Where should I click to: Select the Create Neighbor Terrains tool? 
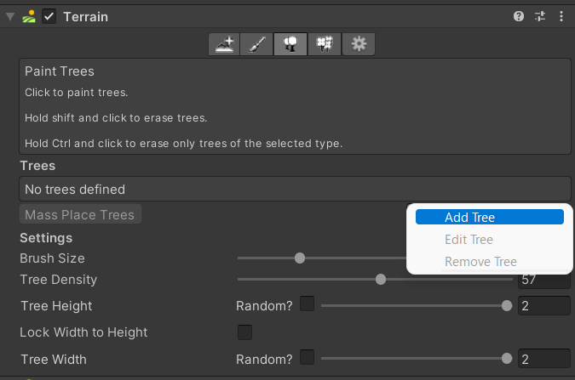pyautogui.click(x=224, y=44)
